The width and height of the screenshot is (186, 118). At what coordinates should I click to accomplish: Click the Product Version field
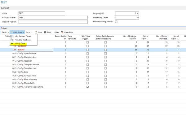click(53, 22)
